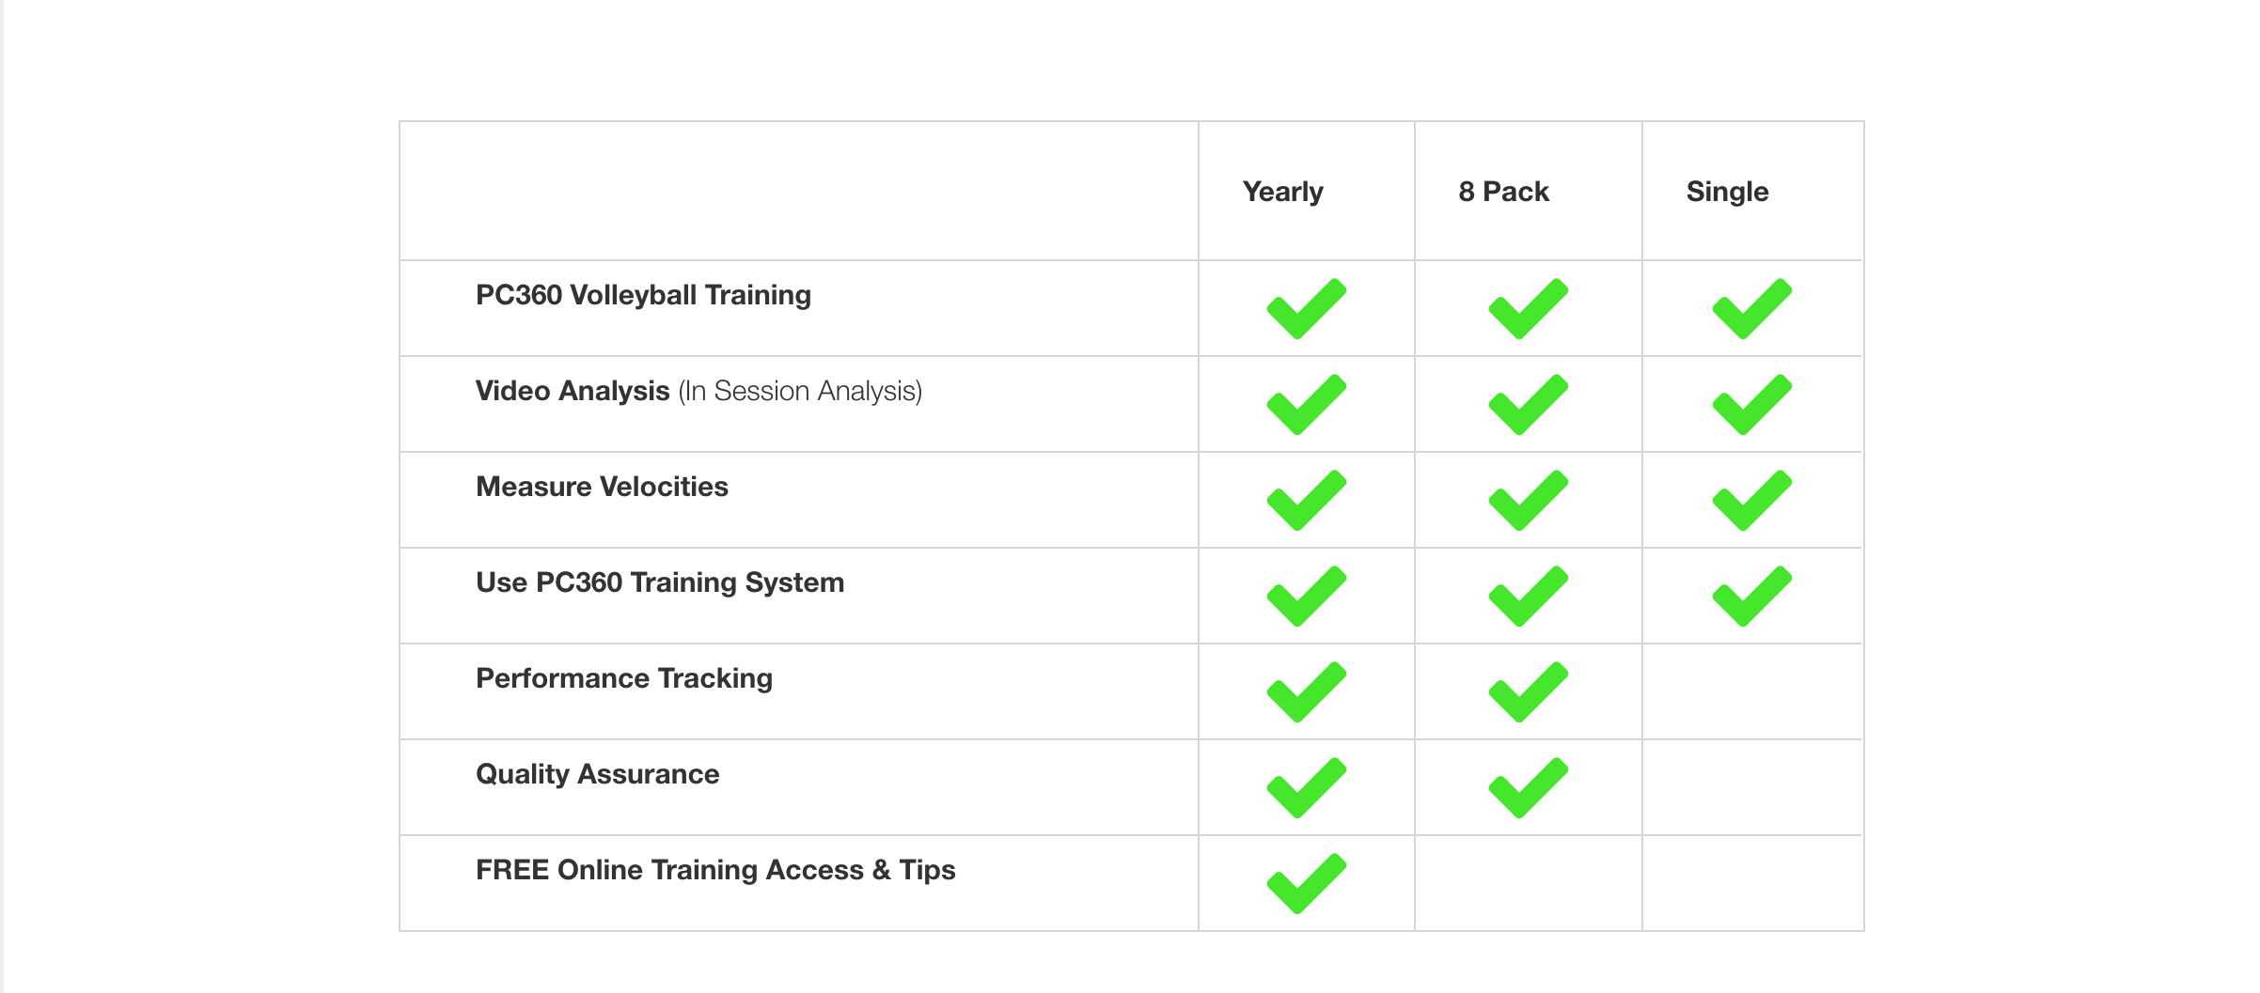Screen dimensions: 2260x993
Task: Select the 8 Pack column header
Action: 1503,192
